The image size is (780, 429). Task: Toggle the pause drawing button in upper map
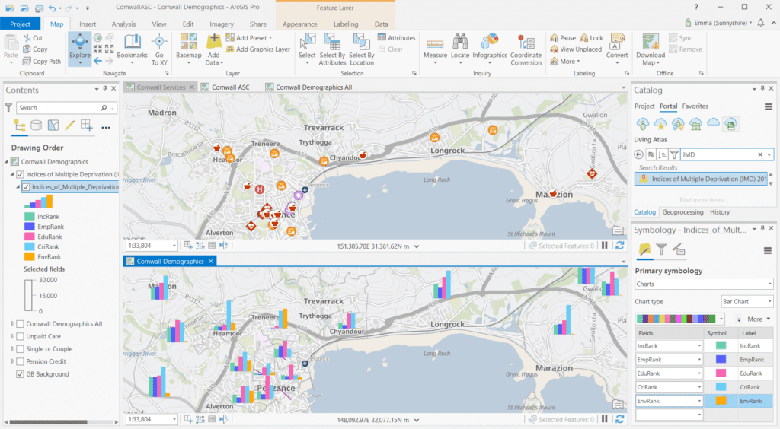click(604, 245)
